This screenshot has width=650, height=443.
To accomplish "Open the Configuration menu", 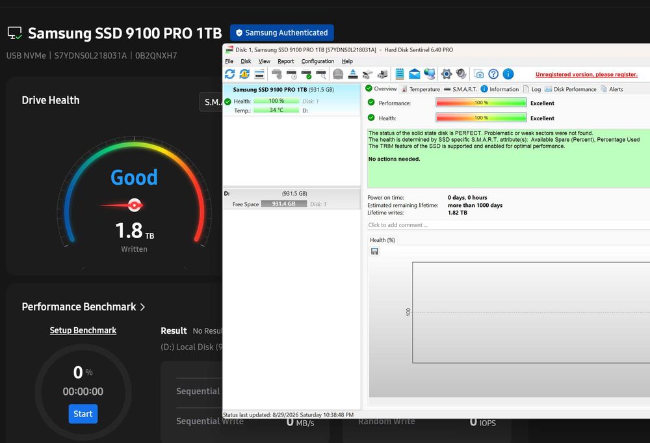I will [318, 61].
